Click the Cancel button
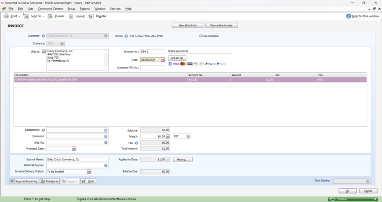This screenshot has width=382, height=202. [x=368, y=191]
